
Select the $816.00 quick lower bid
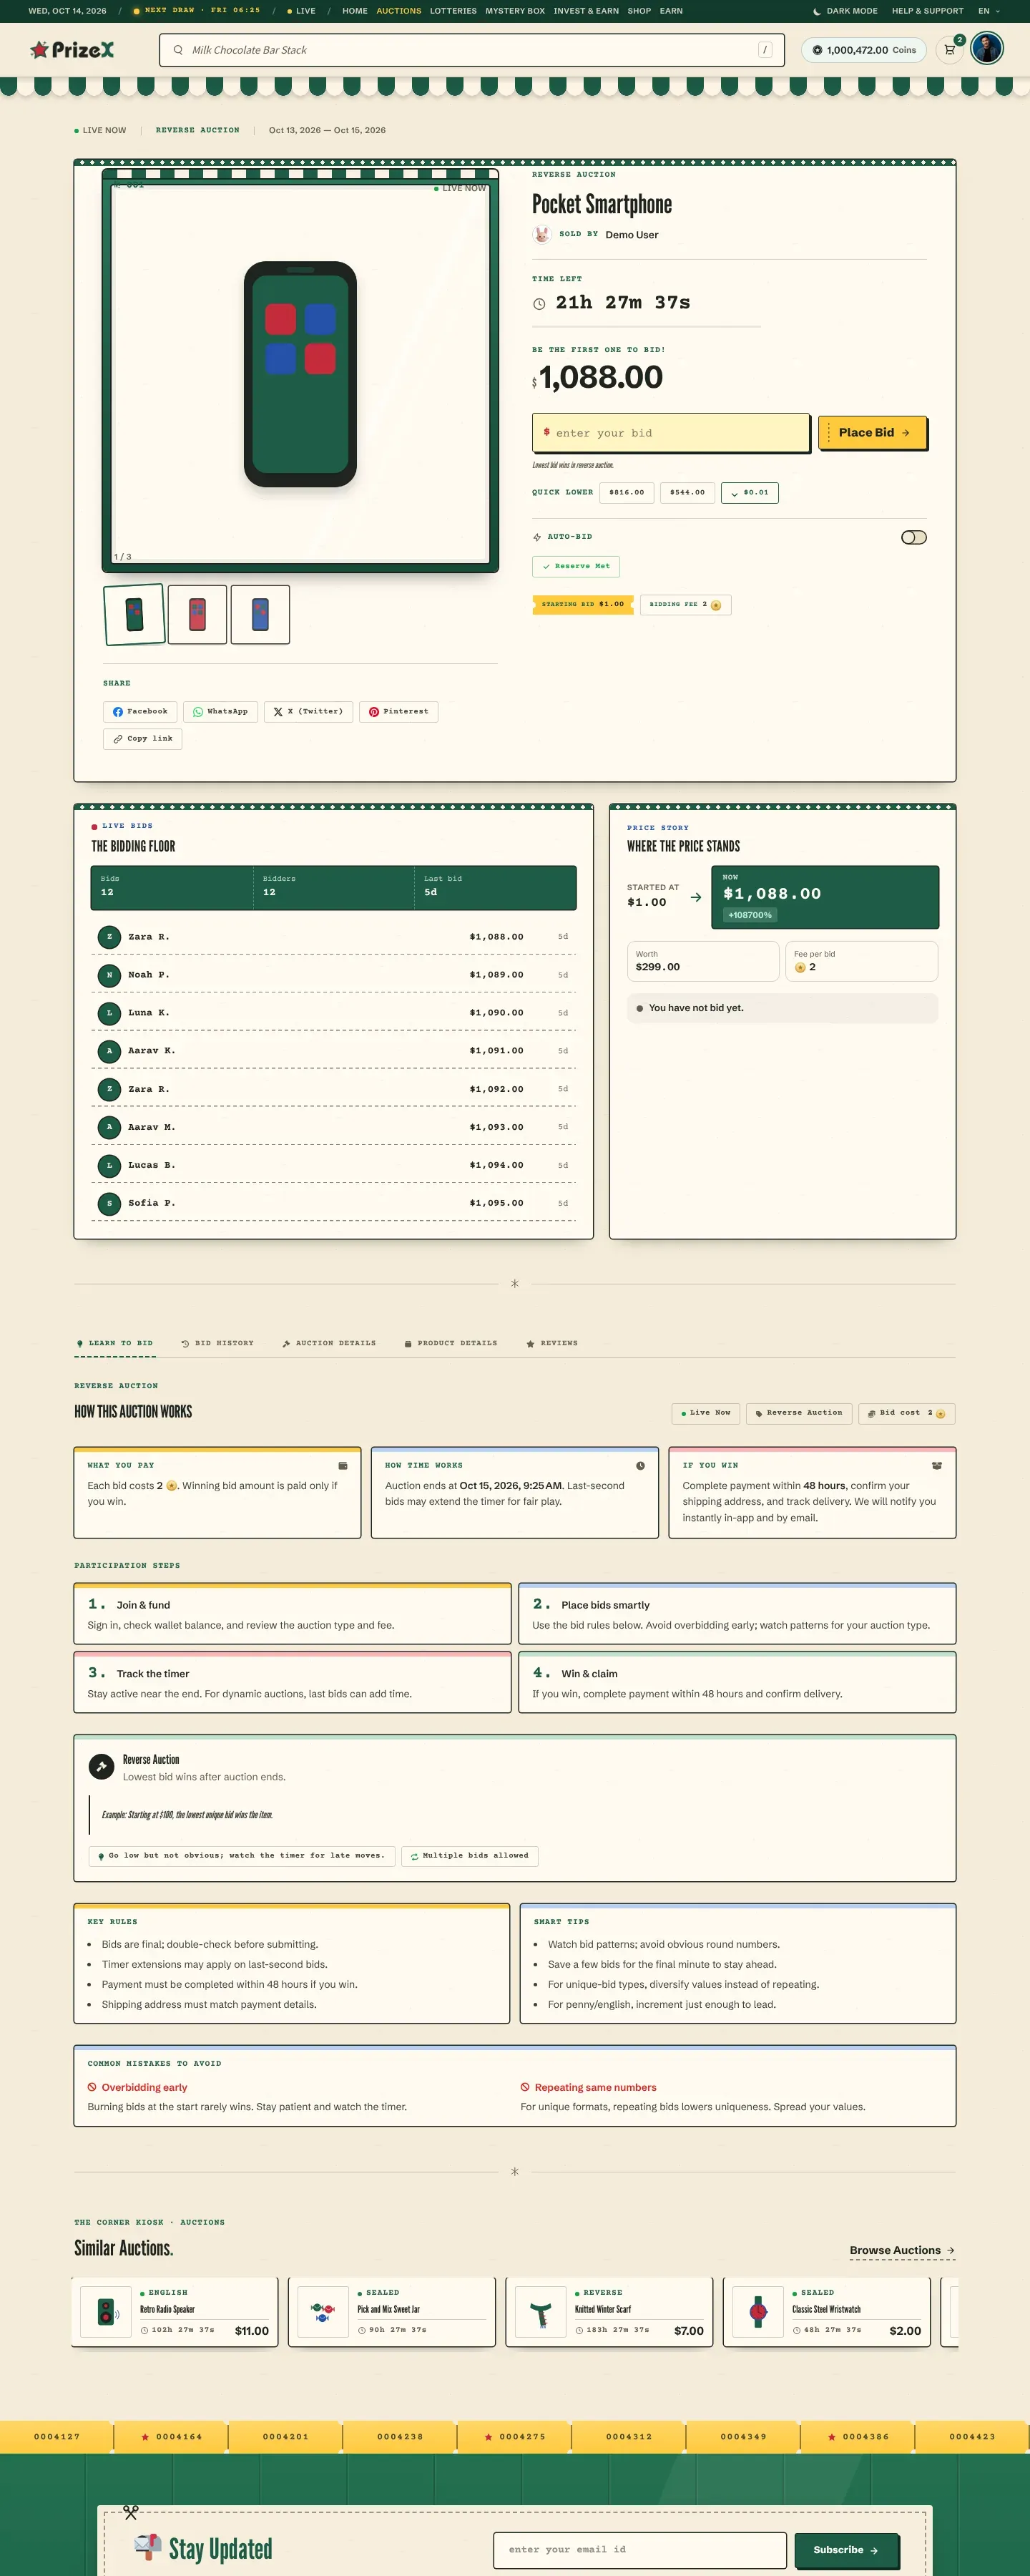click(627, 492)
